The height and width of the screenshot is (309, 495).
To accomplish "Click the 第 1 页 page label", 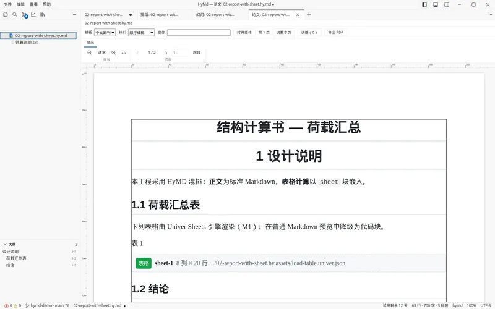I will pos(264,33).
